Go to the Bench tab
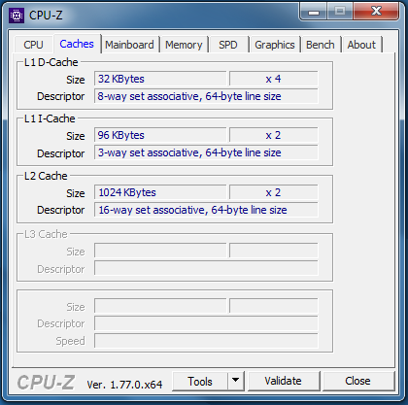Screen dimensions: 408x405 click(321, 45)
